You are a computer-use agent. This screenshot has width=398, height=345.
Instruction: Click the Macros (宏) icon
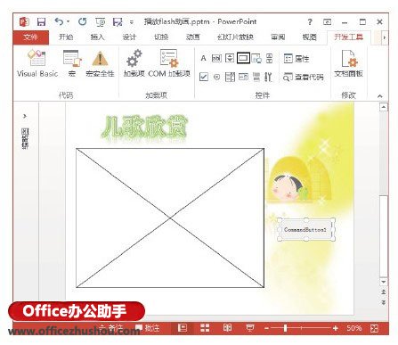coord(71,63)
